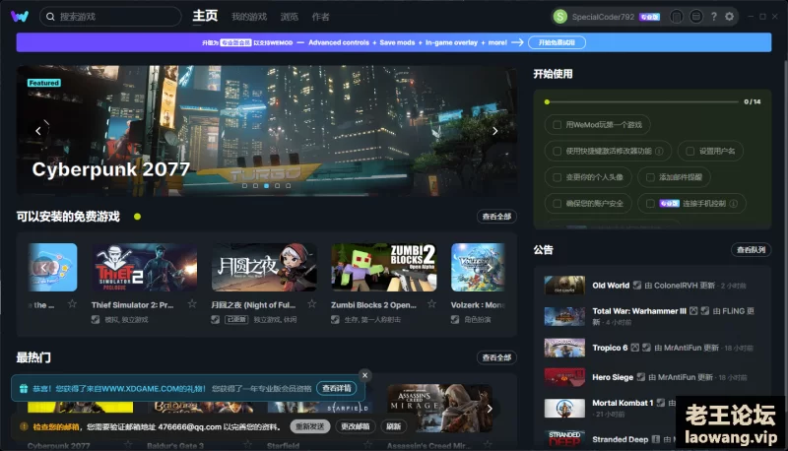Advance most popular games carousel right

490,409
